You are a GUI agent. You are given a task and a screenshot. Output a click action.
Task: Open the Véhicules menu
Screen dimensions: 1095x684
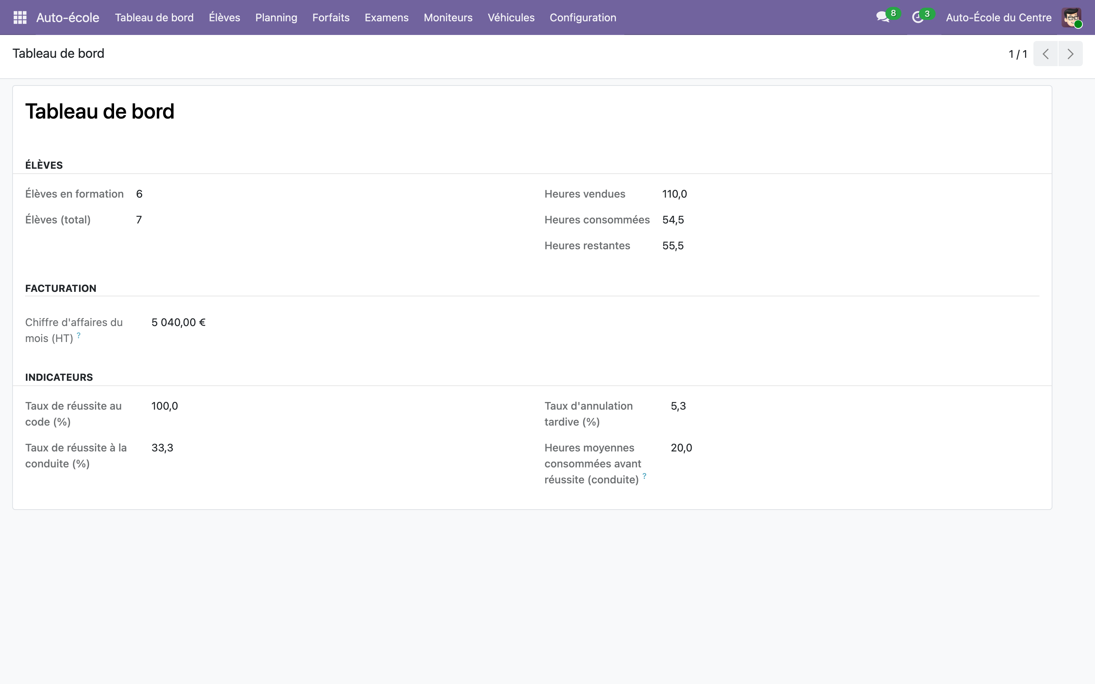pyautogui.click(x=511, y=17)
